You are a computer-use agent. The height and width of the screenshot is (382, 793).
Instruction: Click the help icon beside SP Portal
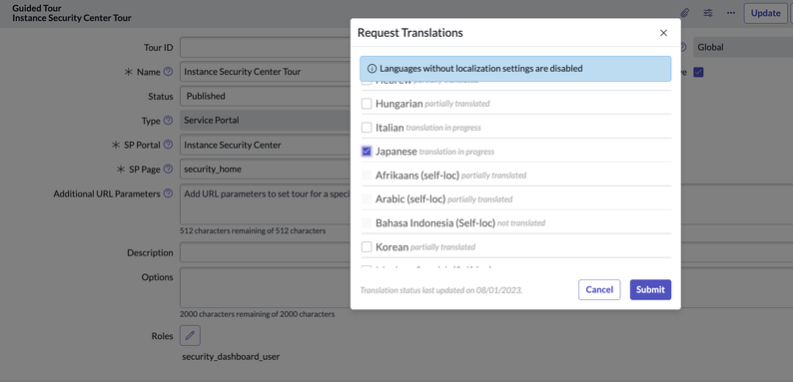pos(169,145)
